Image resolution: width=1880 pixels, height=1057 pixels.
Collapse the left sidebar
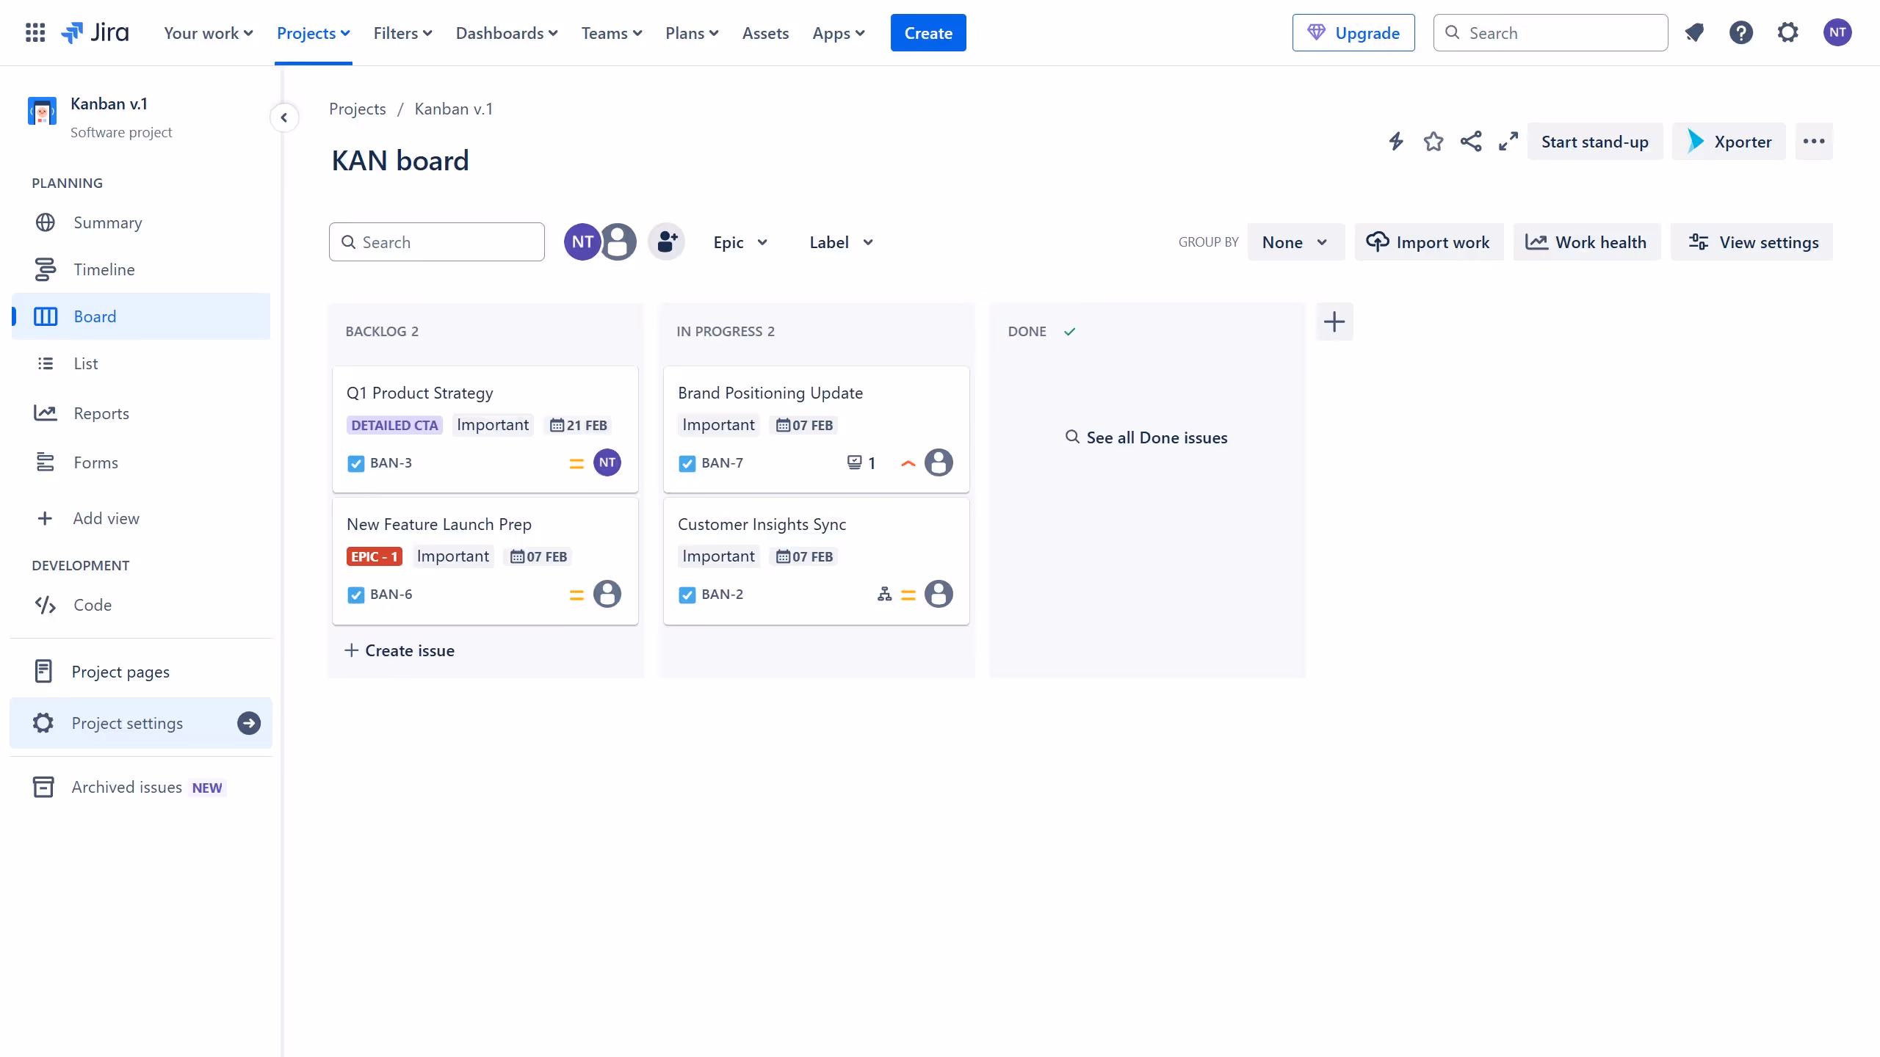(x=284, y=117)
